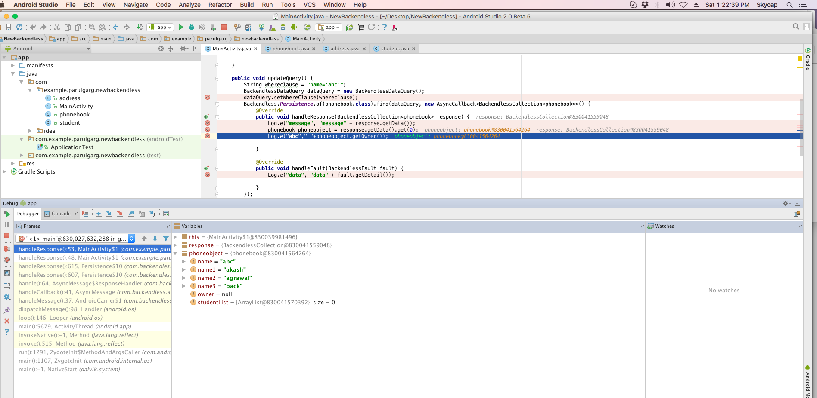Viewport: 817px width, 398px height.
Task: Toggle the frames filter funnel icon
Action: (x=166, y=239)
